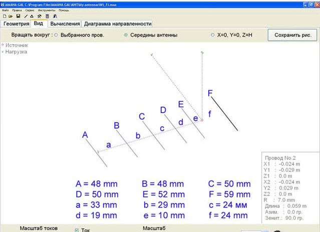Click the antenna wire labeled A
This screenshot has width=320, height=232.
tap(96, 153)
